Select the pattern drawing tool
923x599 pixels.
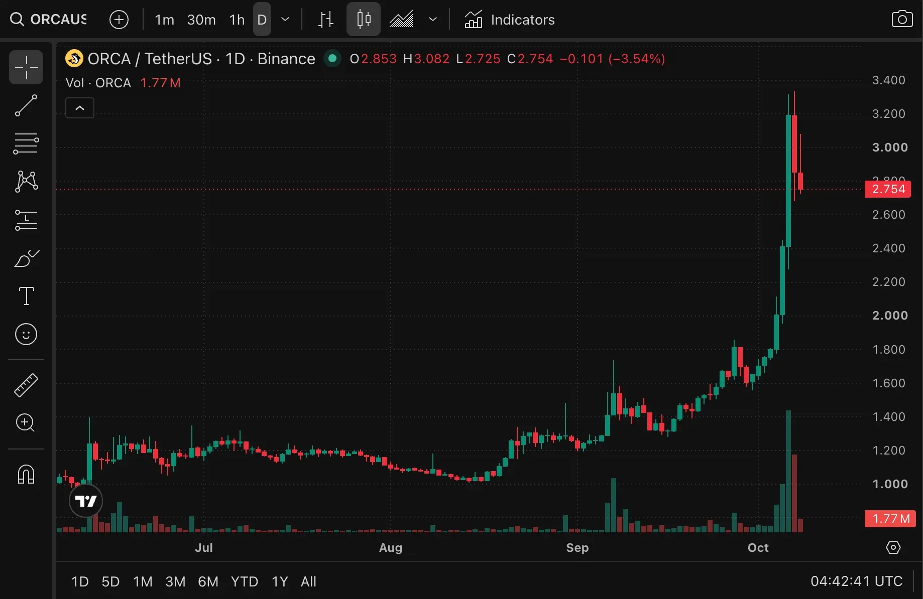[26, 181]
